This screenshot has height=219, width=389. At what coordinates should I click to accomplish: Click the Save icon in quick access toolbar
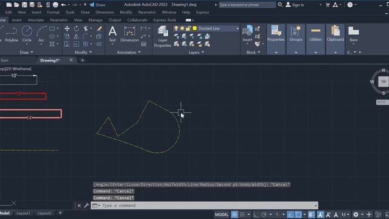tap(24, 5)
